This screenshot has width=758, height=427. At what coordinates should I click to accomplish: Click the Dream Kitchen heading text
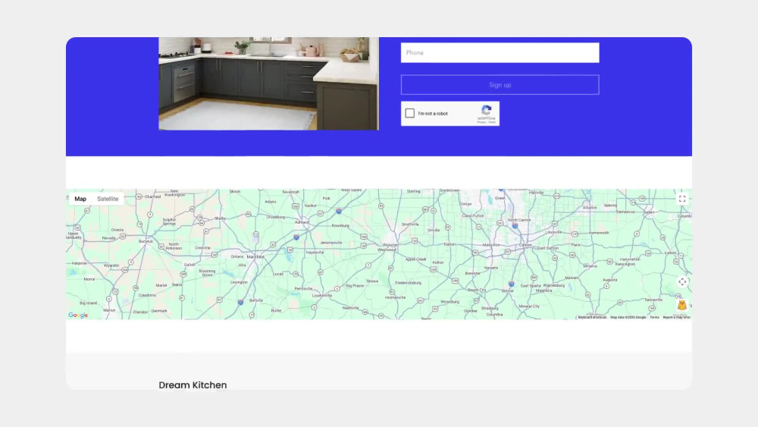coord(193,385)
